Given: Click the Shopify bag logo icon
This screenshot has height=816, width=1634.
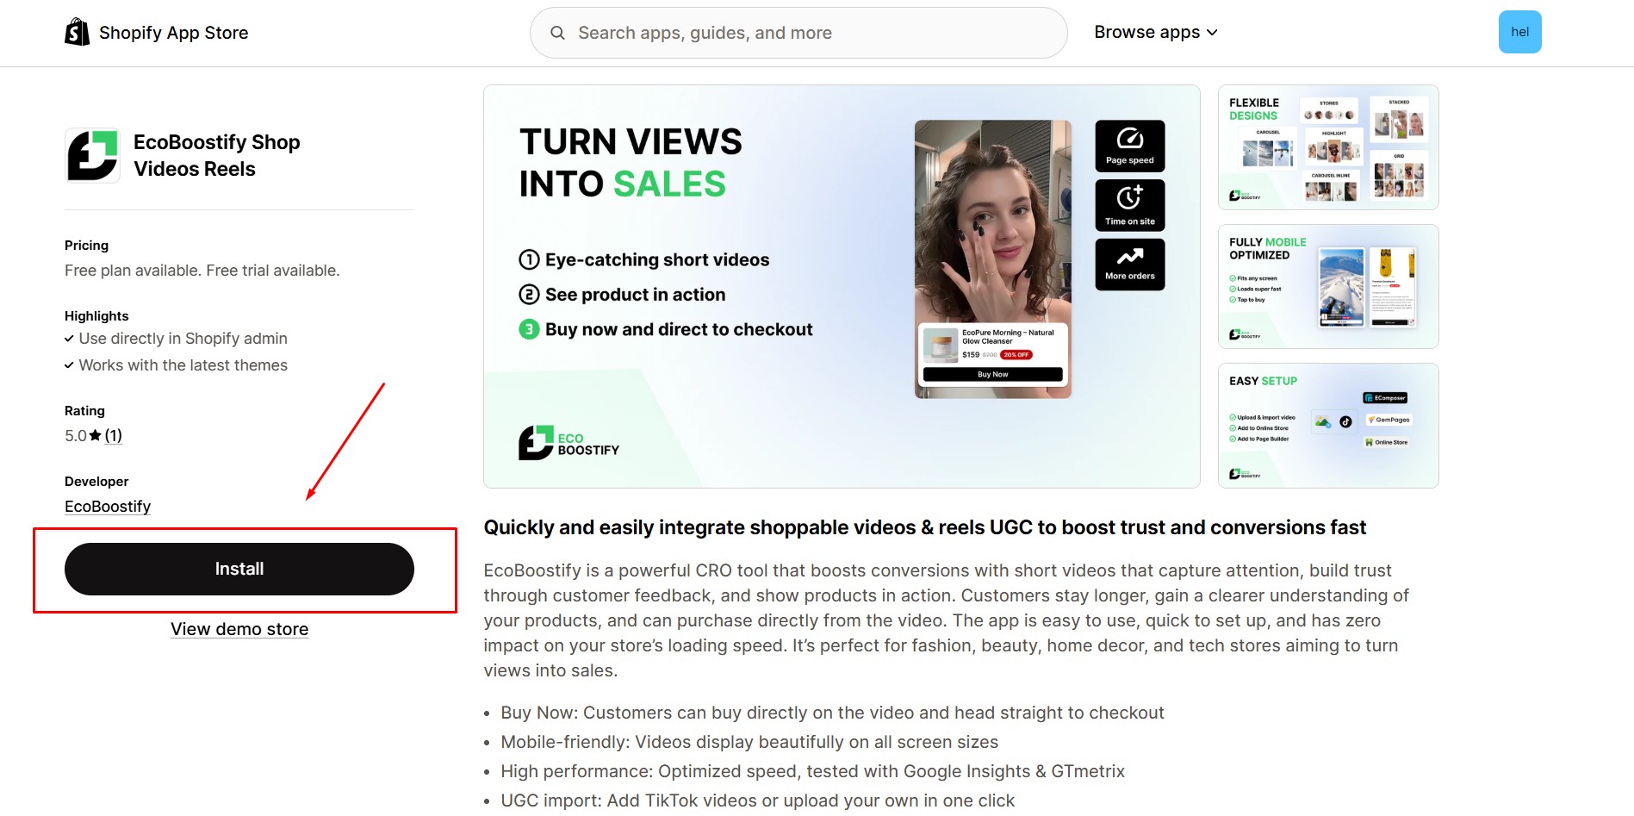Looking at the screenshot, I should [x=77, y=32].
